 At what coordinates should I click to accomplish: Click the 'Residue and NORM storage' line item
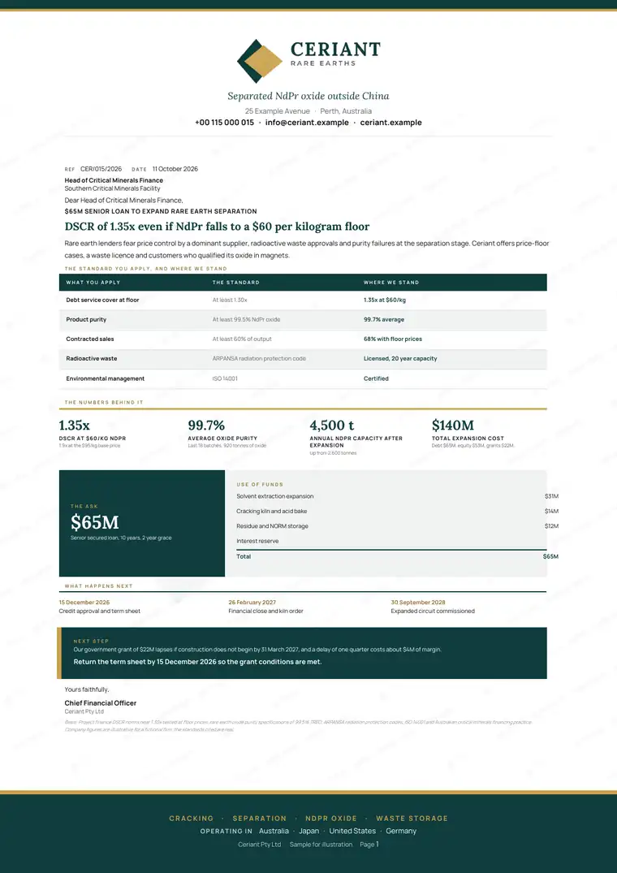(x=272, y=526)
